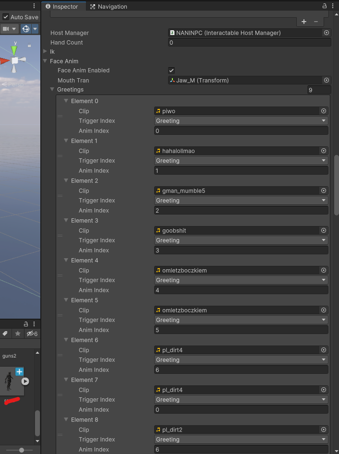339x454 pixels.
Task: Open scene view kebab menu
Action: [x=34, y=6]
